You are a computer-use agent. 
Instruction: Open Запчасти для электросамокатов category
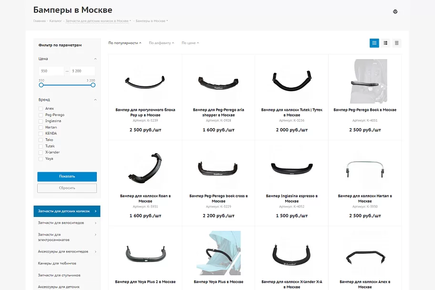tap(54, 237)
